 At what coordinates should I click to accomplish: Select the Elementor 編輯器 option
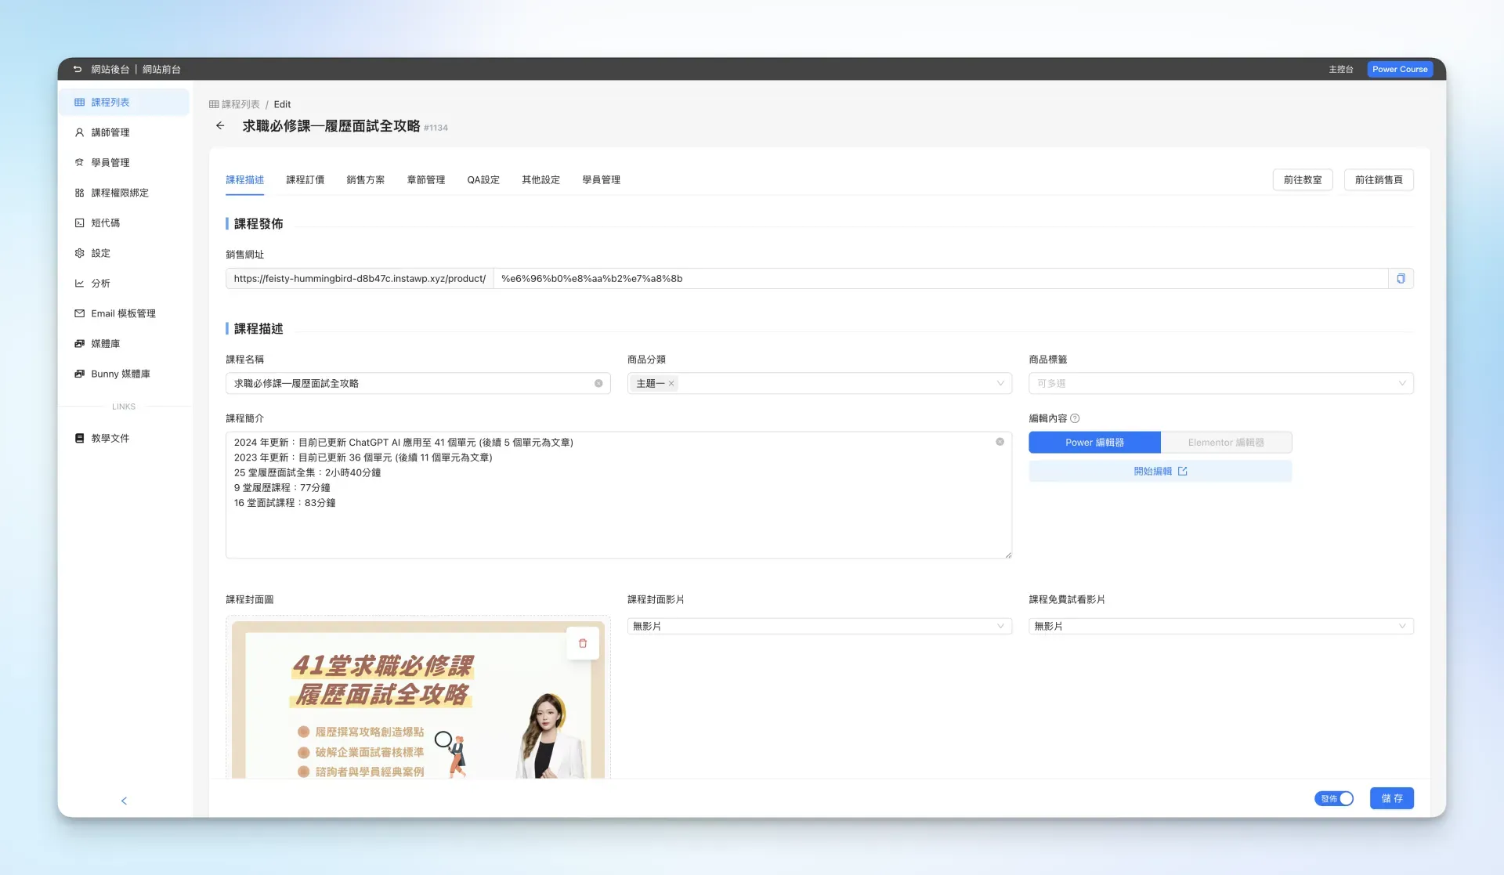tap(1226, 443)
